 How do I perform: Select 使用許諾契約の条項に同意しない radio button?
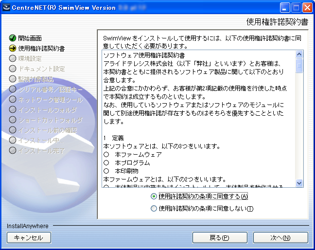[x=154, y=208]
